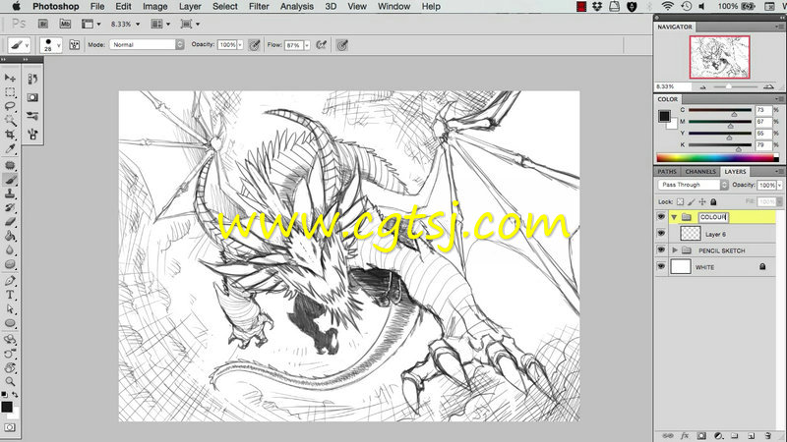Select the Eraser tool
Image resolution: width=787 pixels, height=442 pixels.
(x=10, y=222)
